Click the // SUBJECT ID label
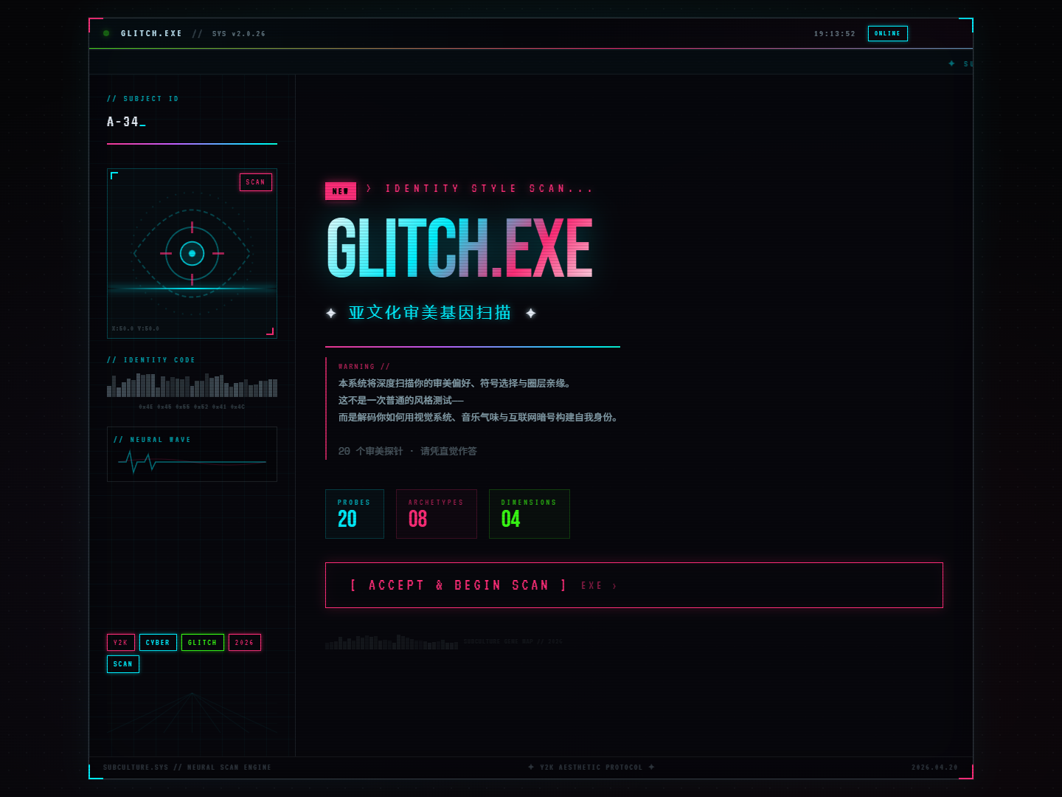Viewport: 1062px width, 797px height. pyautogui.click(x=143, y=99)
